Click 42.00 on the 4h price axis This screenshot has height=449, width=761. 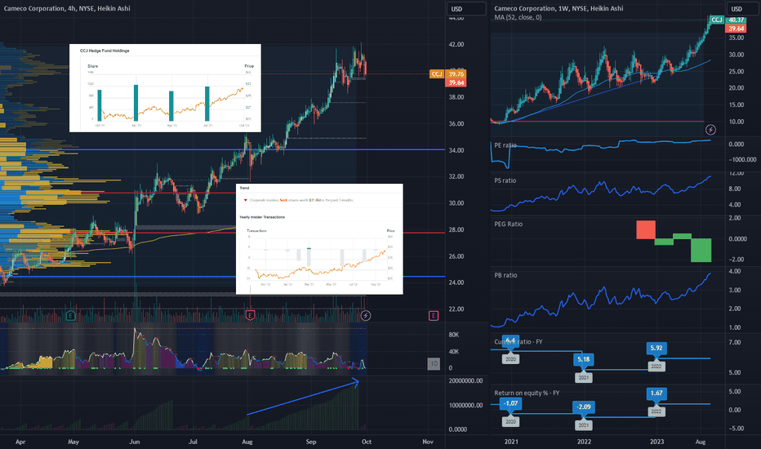pyautogui.click(x=456, y=44)
